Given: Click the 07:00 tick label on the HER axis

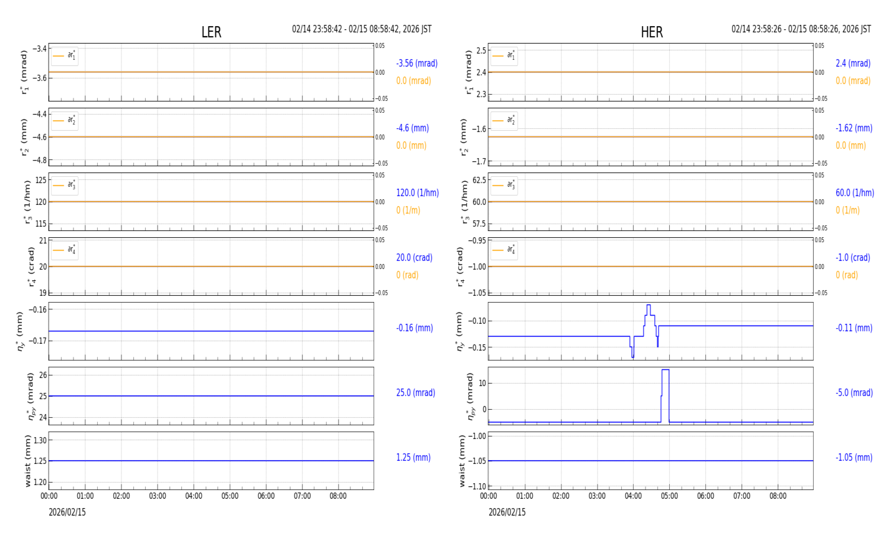Looking at the screenshot, I should point(741,497).
